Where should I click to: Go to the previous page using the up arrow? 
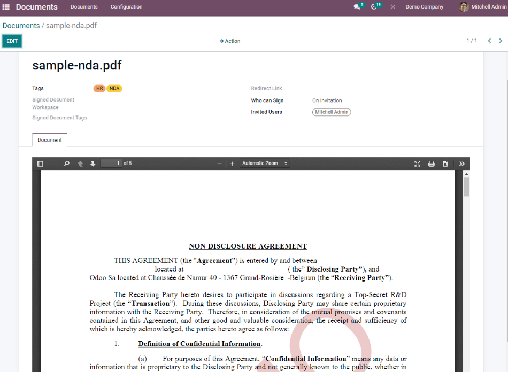80,164
